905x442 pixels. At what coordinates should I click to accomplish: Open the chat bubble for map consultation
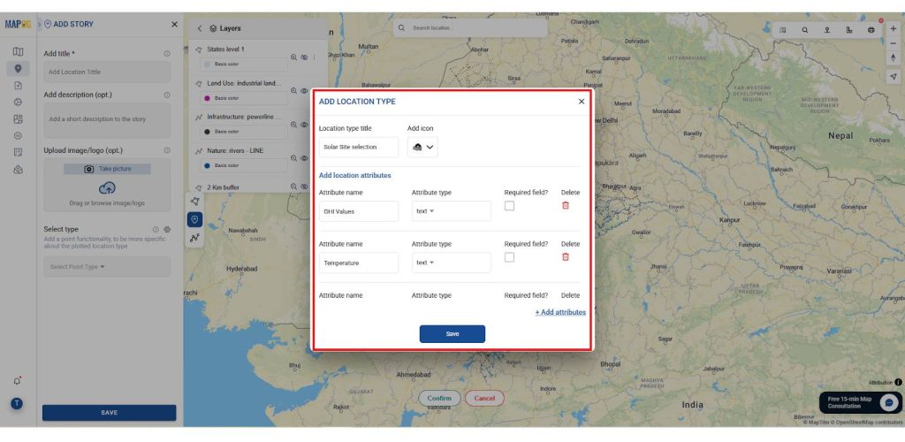pos(889,403)
